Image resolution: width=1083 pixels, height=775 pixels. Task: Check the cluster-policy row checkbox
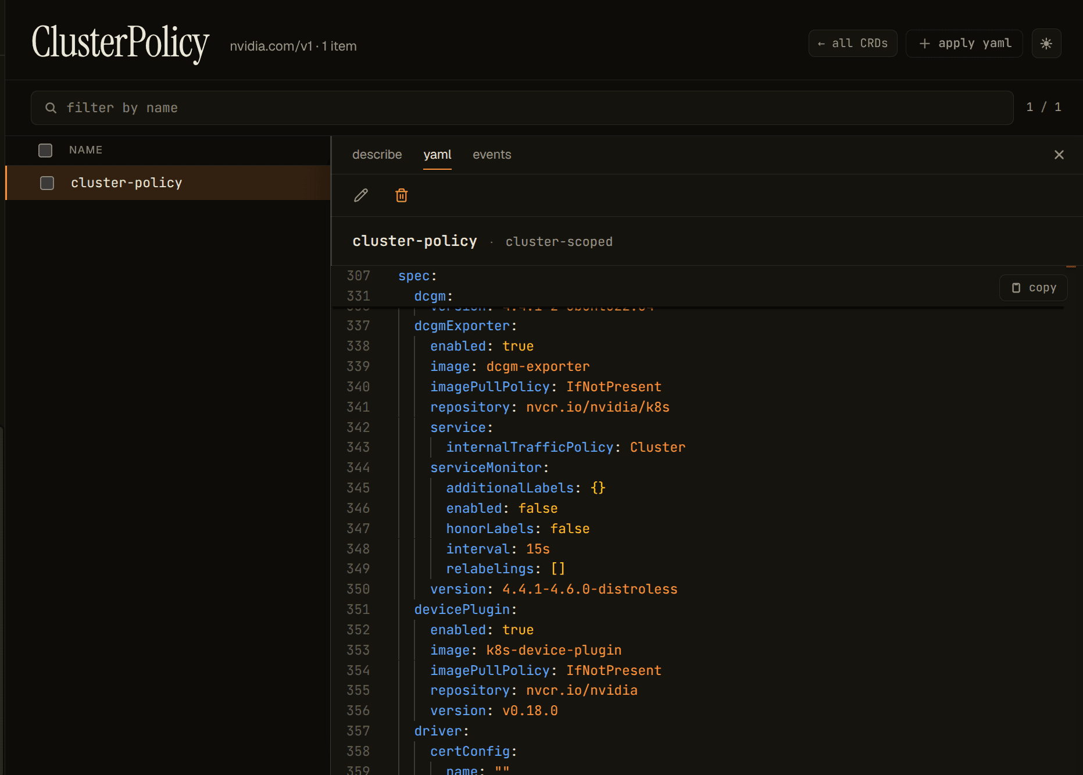pos(47,183)
